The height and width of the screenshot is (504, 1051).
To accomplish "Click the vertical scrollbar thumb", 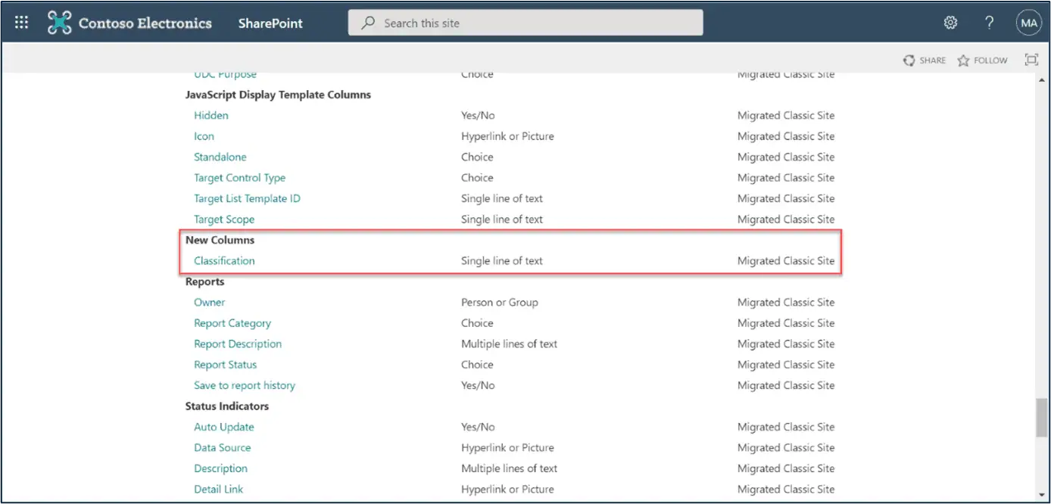I will pyautogui.click(x=1042, y=418).
